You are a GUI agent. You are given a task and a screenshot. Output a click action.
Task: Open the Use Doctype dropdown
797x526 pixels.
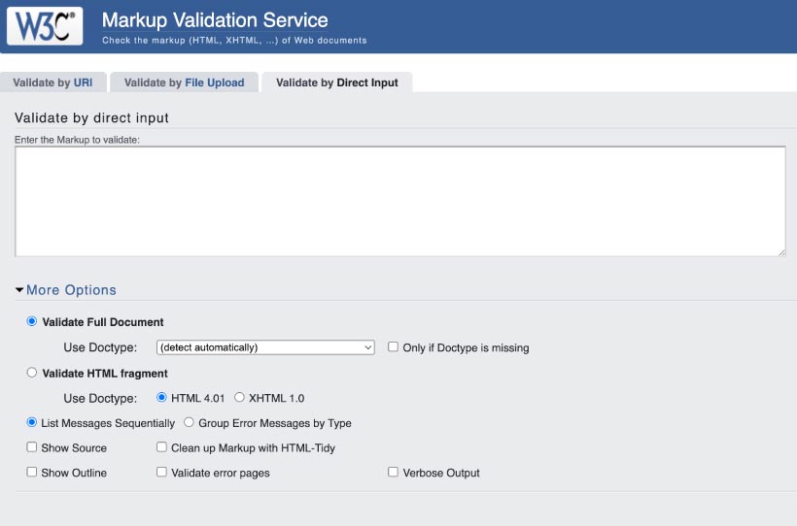click(265, 347)
